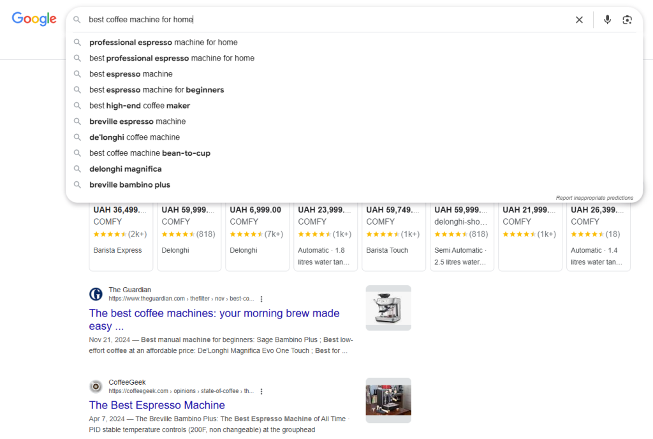The width and height of the screenshot is (653, 439).
Task: Select suggestion 'professional espresso machine for home'
Action: [163, 42]
